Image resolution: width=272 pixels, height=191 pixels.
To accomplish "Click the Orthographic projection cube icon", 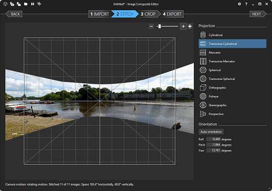I will (x=203, y=87).
